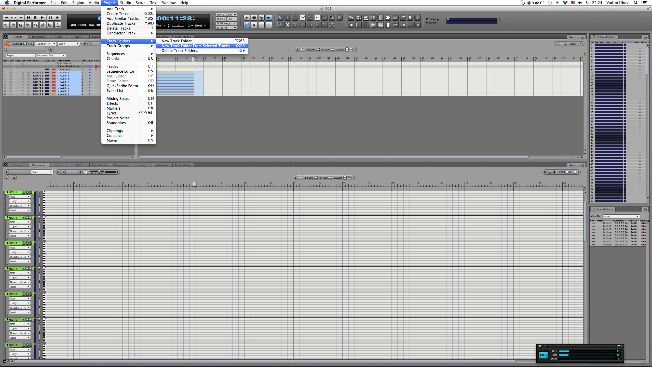Expand the MachFive3 Folder track
The height and width of the screenshot is (367, 652).
coord(58,67)
